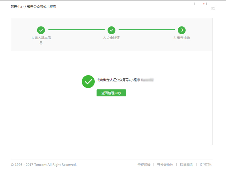The image size is (226, 169).
Task: Click the step 3 numbered circle icon
Action: coord(182,30)
